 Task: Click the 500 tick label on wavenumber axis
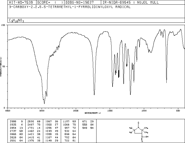point(178,111)
